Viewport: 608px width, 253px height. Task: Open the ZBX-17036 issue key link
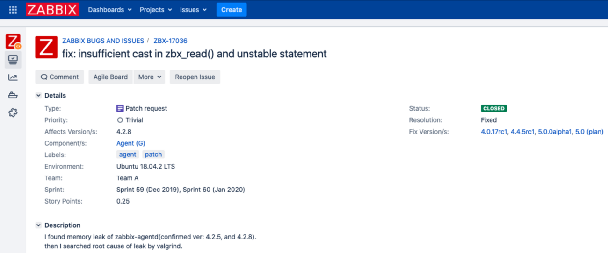coord(170,41)
